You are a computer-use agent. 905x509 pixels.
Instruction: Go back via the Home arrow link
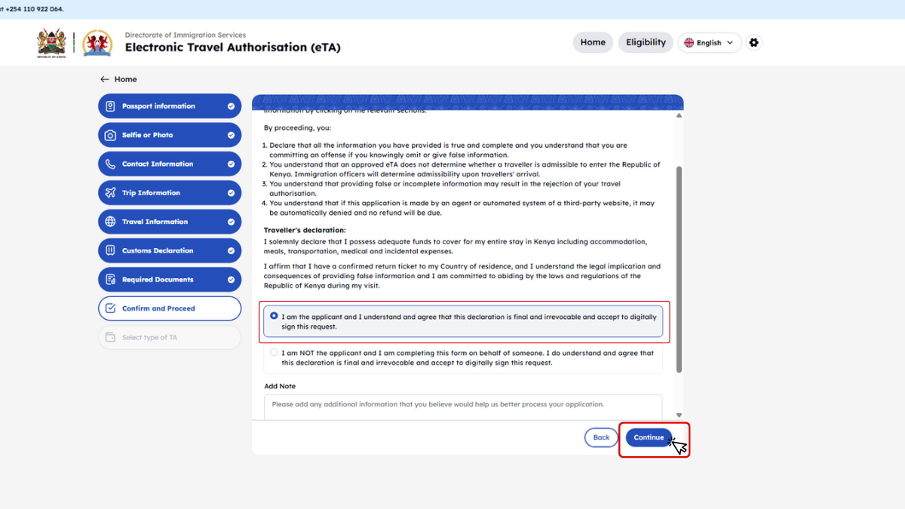click(118, 79)
